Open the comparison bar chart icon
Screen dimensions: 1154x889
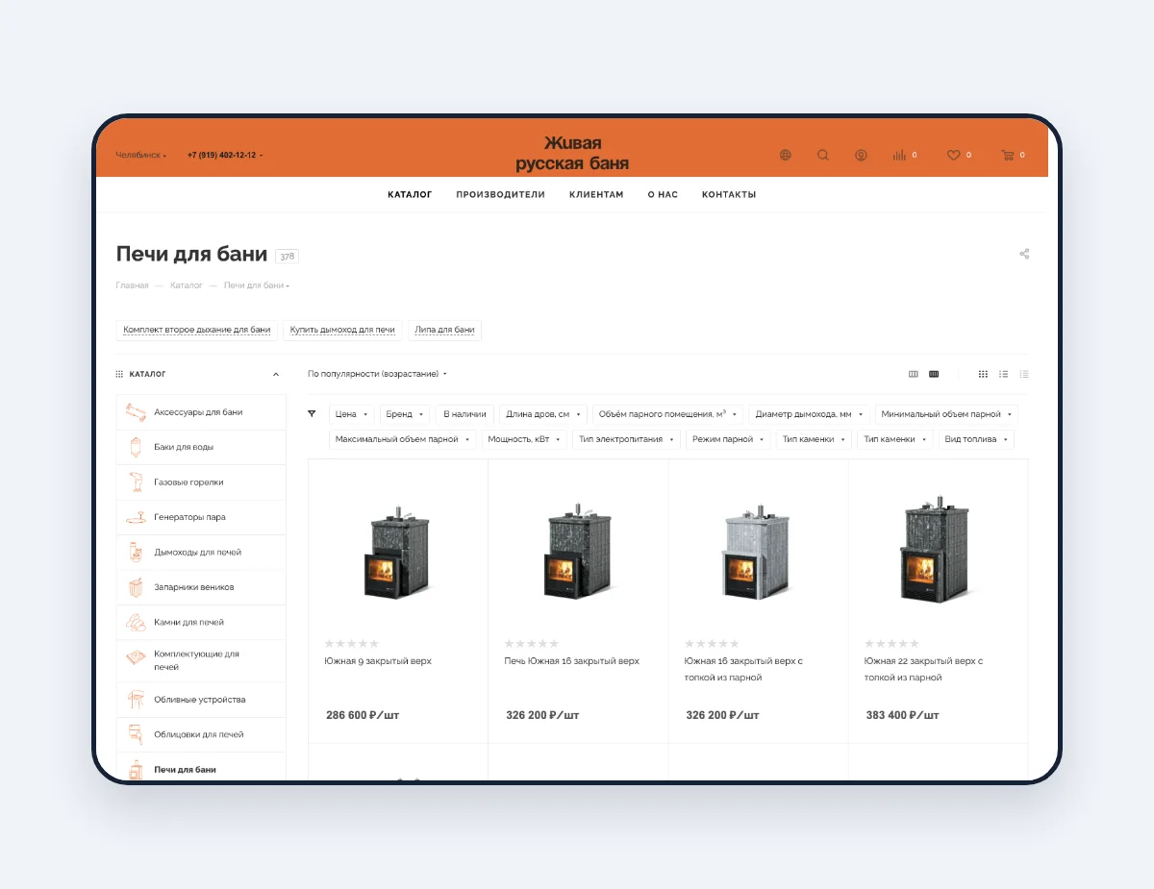point(899,155)
